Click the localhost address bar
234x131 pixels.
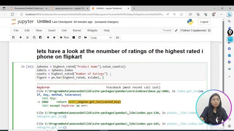click(x=95, y=15)
